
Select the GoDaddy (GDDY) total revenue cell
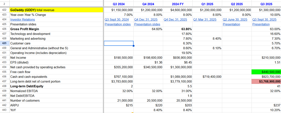pyautogui.click(x=56, y=10)
